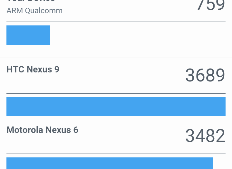Tap the Motorola Nexus 6 device name
The image size is (232, 169).
[42, 130]
